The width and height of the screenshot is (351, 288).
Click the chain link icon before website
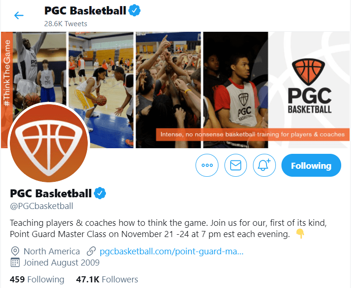91,251
